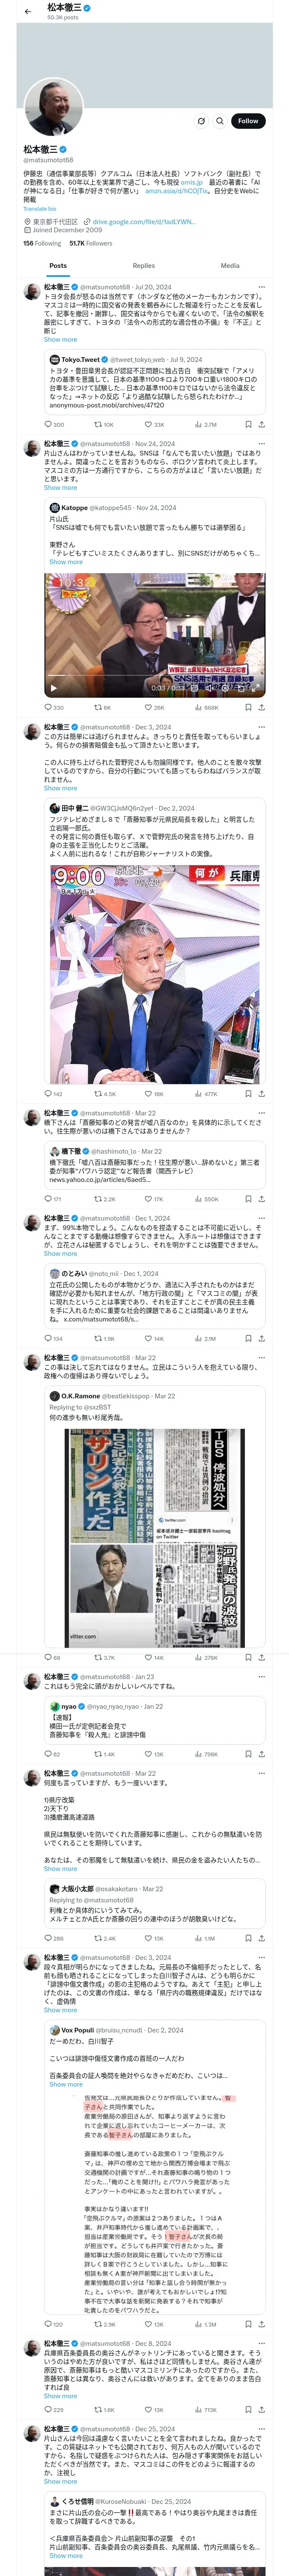Click the search icon on the profile header
This screenshot has width=289, height=2576.
(219, 121)
